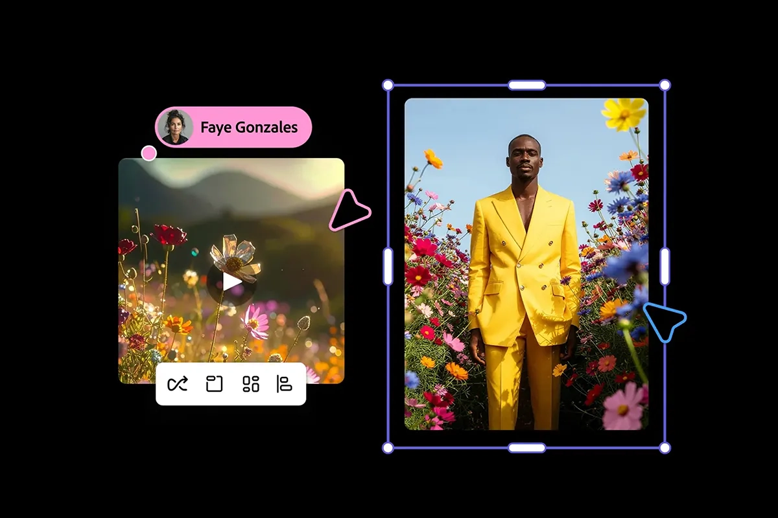Open the layout grid icon in the toolbar
Viewport: 778px width, 518px height.
(x=251, y=384)
